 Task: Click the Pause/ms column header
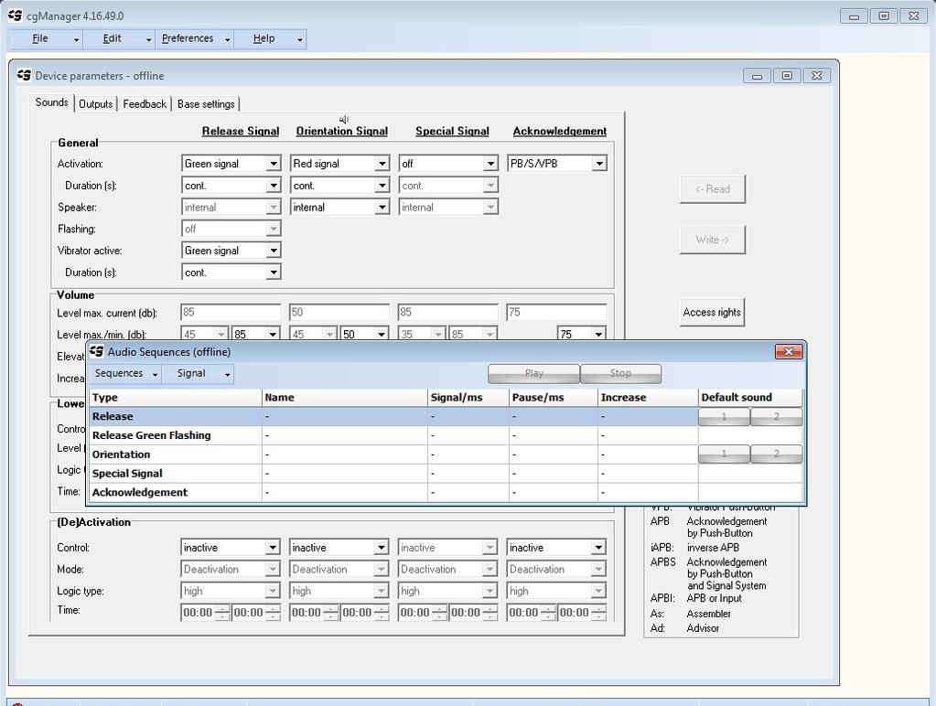(553, 398)
